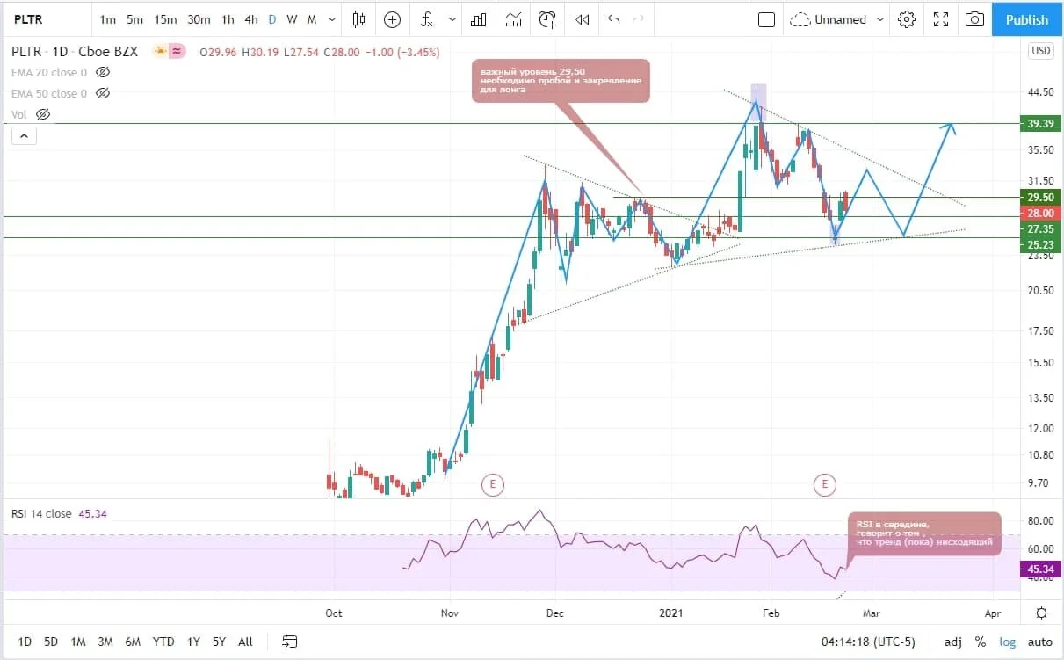Toggle adj dividend adjustment
Viewport: 1064px width, 660px height.
[x=952, y=642]
